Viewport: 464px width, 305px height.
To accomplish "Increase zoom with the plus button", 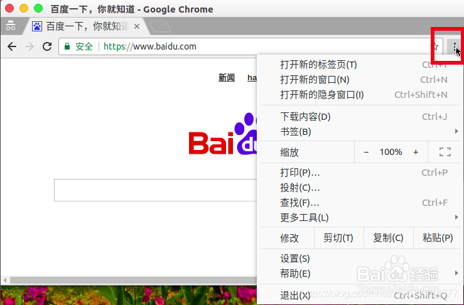I will click(x=416, y=152).
